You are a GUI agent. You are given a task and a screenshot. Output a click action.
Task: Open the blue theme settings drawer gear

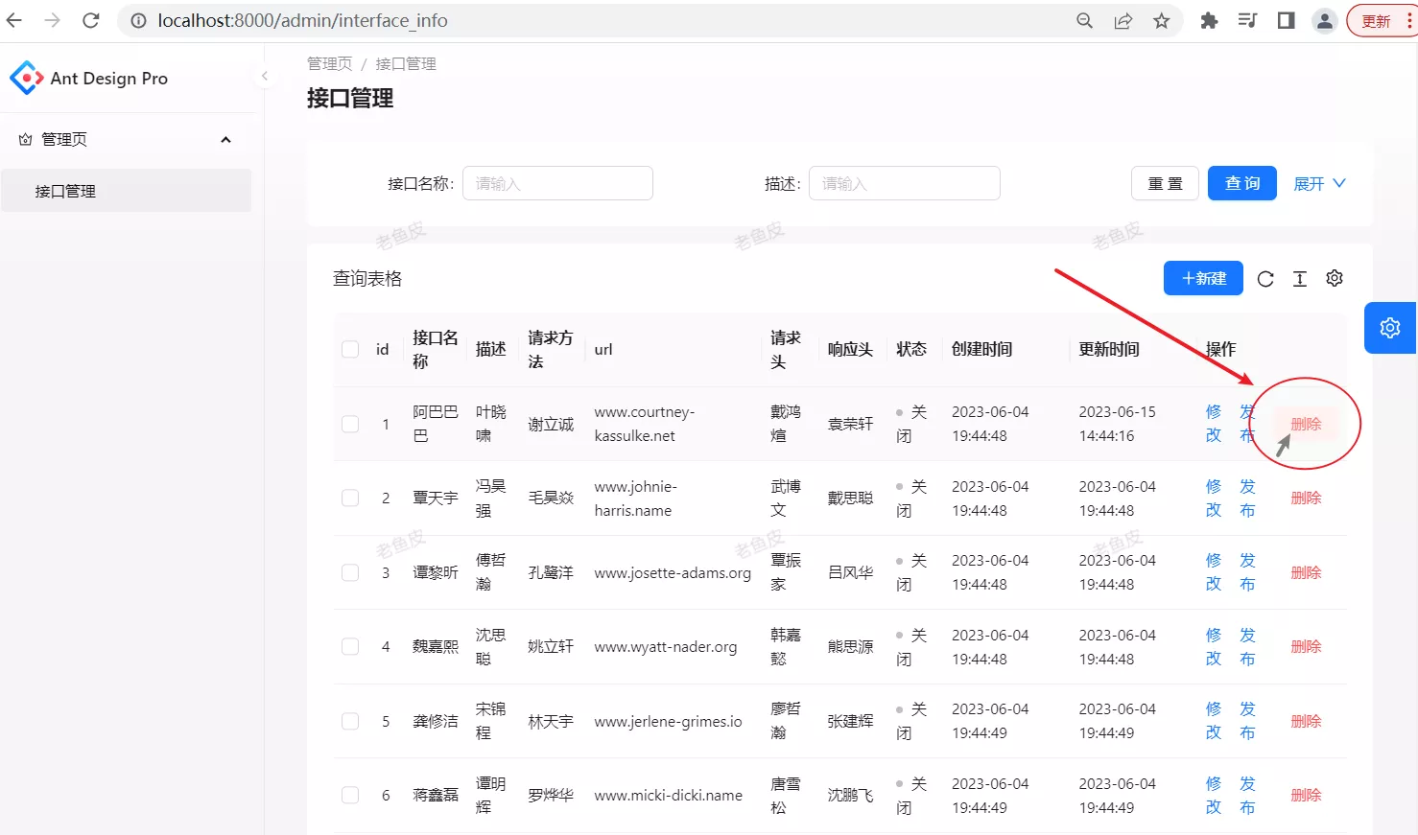(x=1390, y=328)
